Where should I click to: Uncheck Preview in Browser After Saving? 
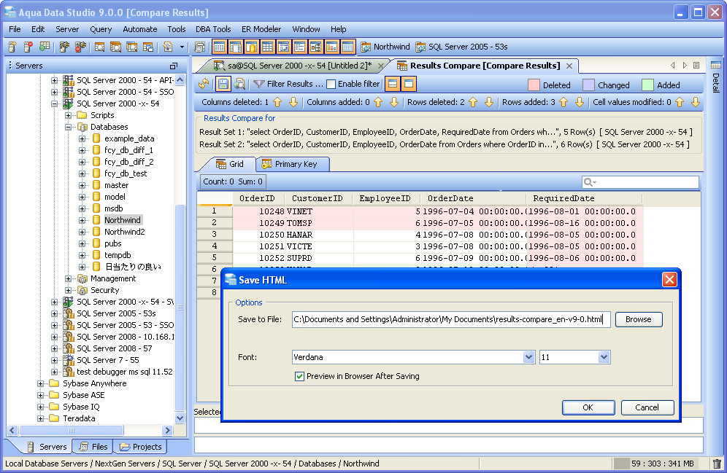(x=299, y=376)
